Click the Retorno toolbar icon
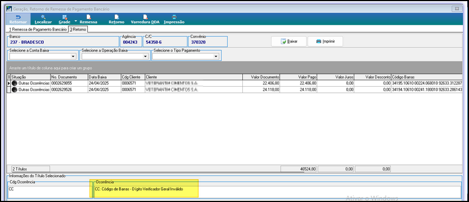 116,19
